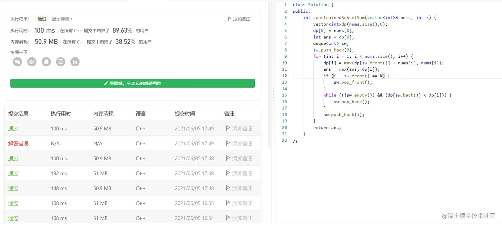This screenshot has width=502, height=226.
Task: Click the 内存消耗 column header
Action: [x=103, y=113]
